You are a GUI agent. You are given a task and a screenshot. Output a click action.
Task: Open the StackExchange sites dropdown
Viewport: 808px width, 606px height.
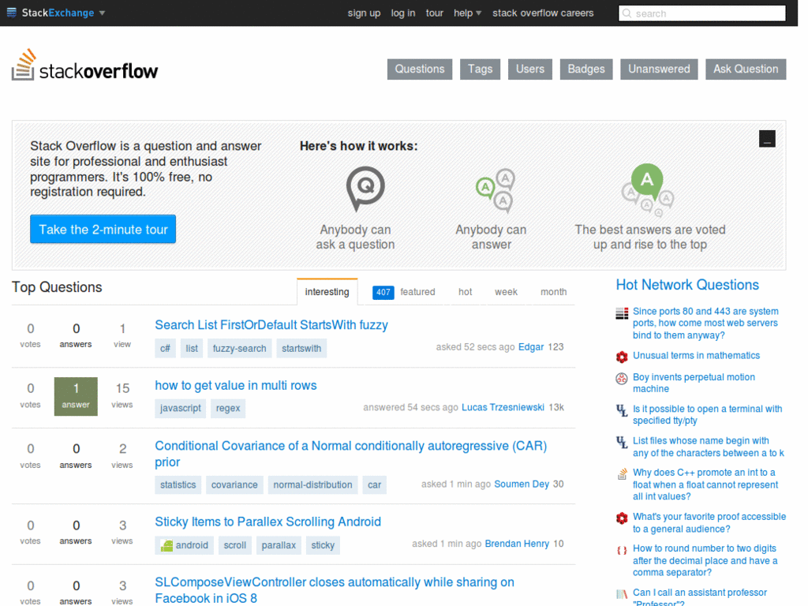[x=57, y=13]
